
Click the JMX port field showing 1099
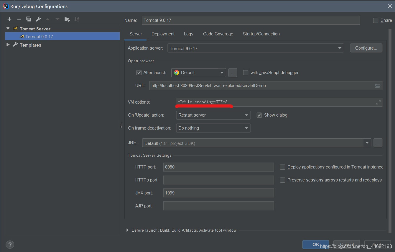[218, 193]
